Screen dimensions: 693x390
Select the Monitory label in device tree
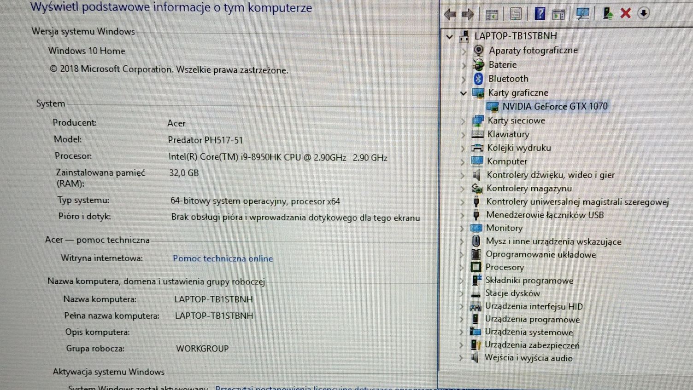[504, 228]
